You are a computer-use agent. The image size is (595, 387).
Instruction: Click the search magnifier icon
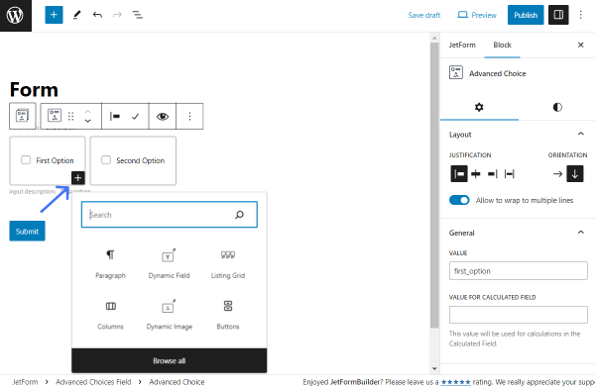pyautogui.click(x=239, y=215)
